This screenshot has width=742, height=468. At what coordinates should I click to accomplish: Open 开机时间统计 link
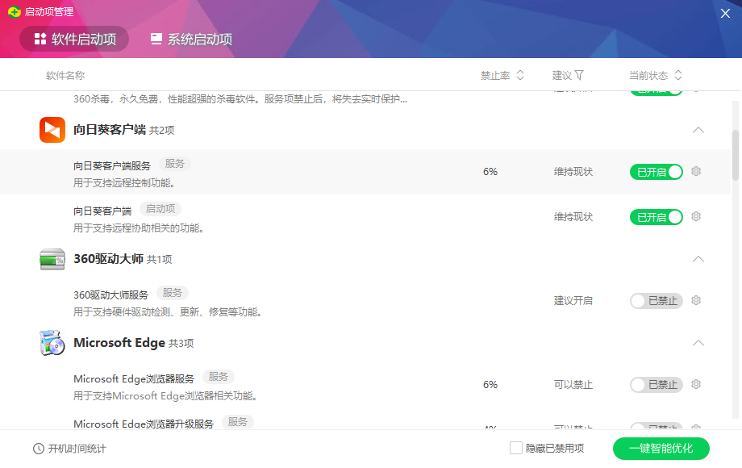(77, 449)
